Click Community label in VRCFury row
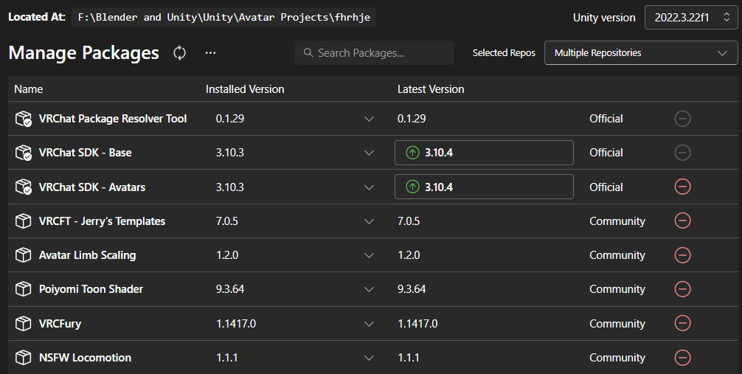 point(617,324)
